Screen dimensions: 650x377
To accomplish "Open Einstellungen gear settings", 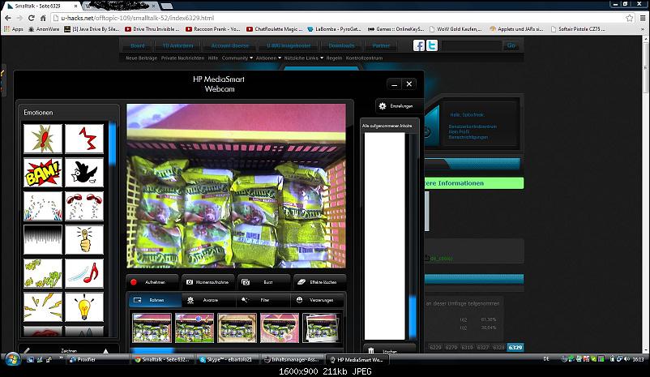I will [x=396, y=106].
